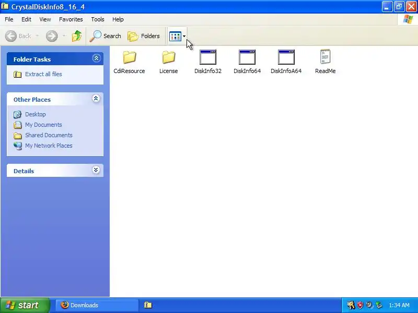Open the File menu
This screenshot has width=418, height=313.
9,19
